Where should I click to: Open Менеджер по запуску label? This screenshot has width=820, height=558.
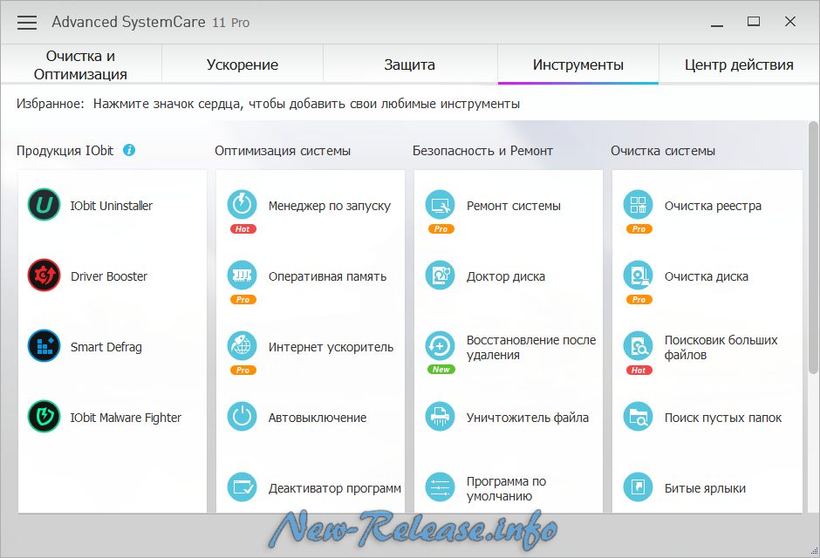click(x=330, y=206)
